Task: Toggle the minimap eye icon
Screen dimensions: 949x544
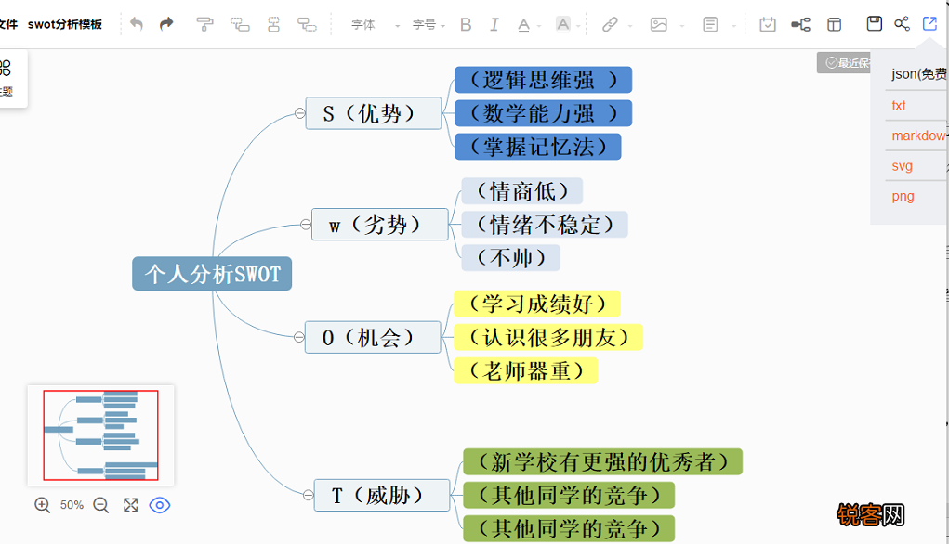Action: (160, 505)
